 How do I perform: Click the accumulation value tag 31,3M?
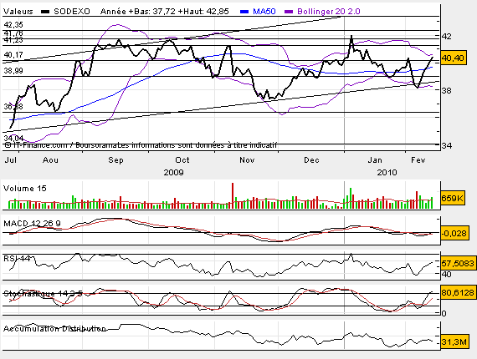pos(454,342)
